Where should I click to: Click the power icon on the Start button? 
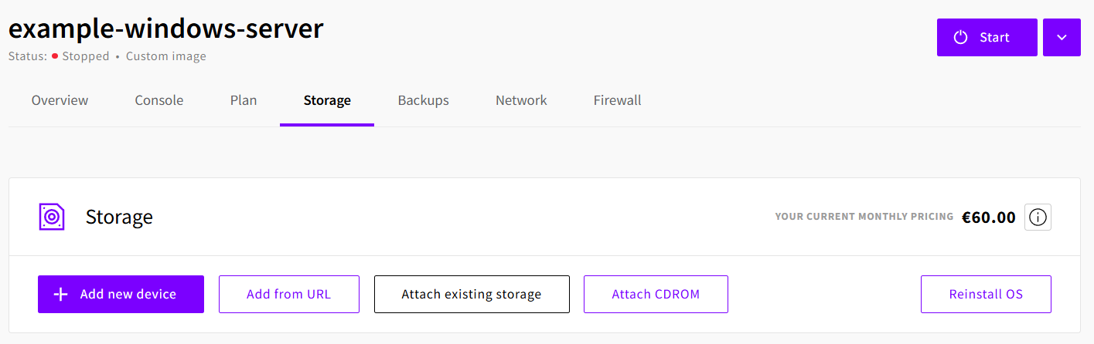961,38
